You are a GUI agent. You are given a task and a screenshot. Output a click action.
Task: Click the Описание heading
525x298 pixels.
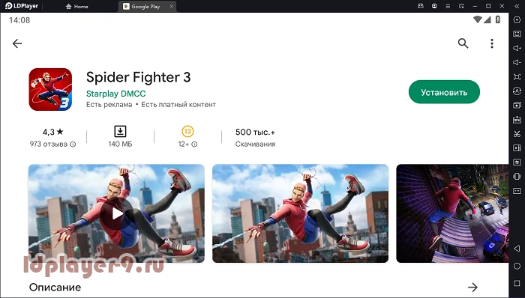(x=55, y=288)
